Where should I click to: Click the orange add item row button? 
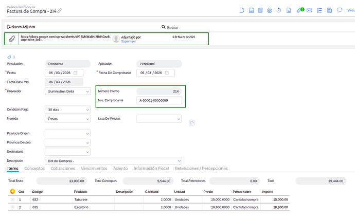coord(13,192)
